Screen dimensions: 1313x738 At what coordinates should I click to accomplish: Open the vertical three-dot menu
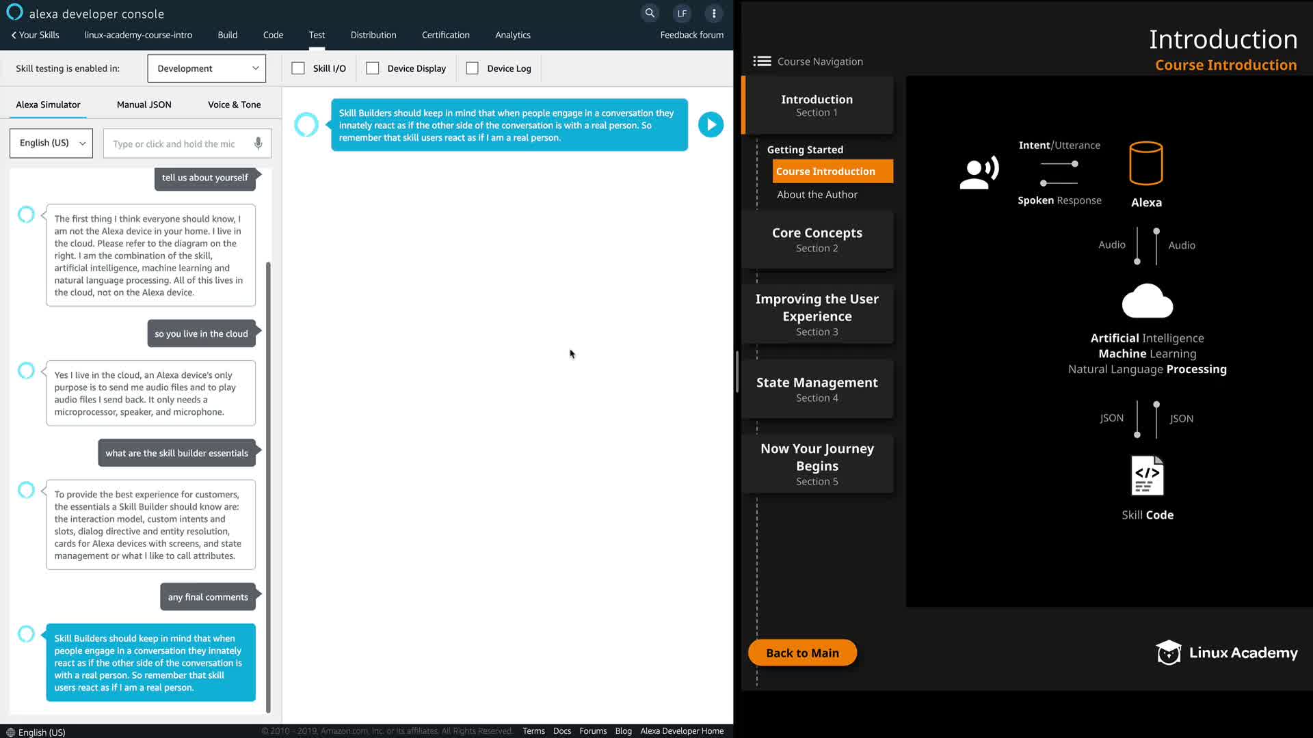pos(714,13)
